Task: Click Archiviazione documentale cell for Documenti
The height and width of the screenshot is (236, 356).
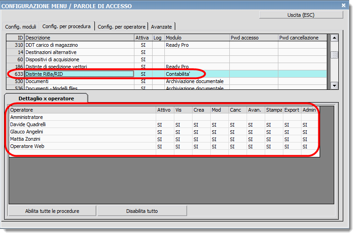Action: pyautogui.click(x=197, y=81)
